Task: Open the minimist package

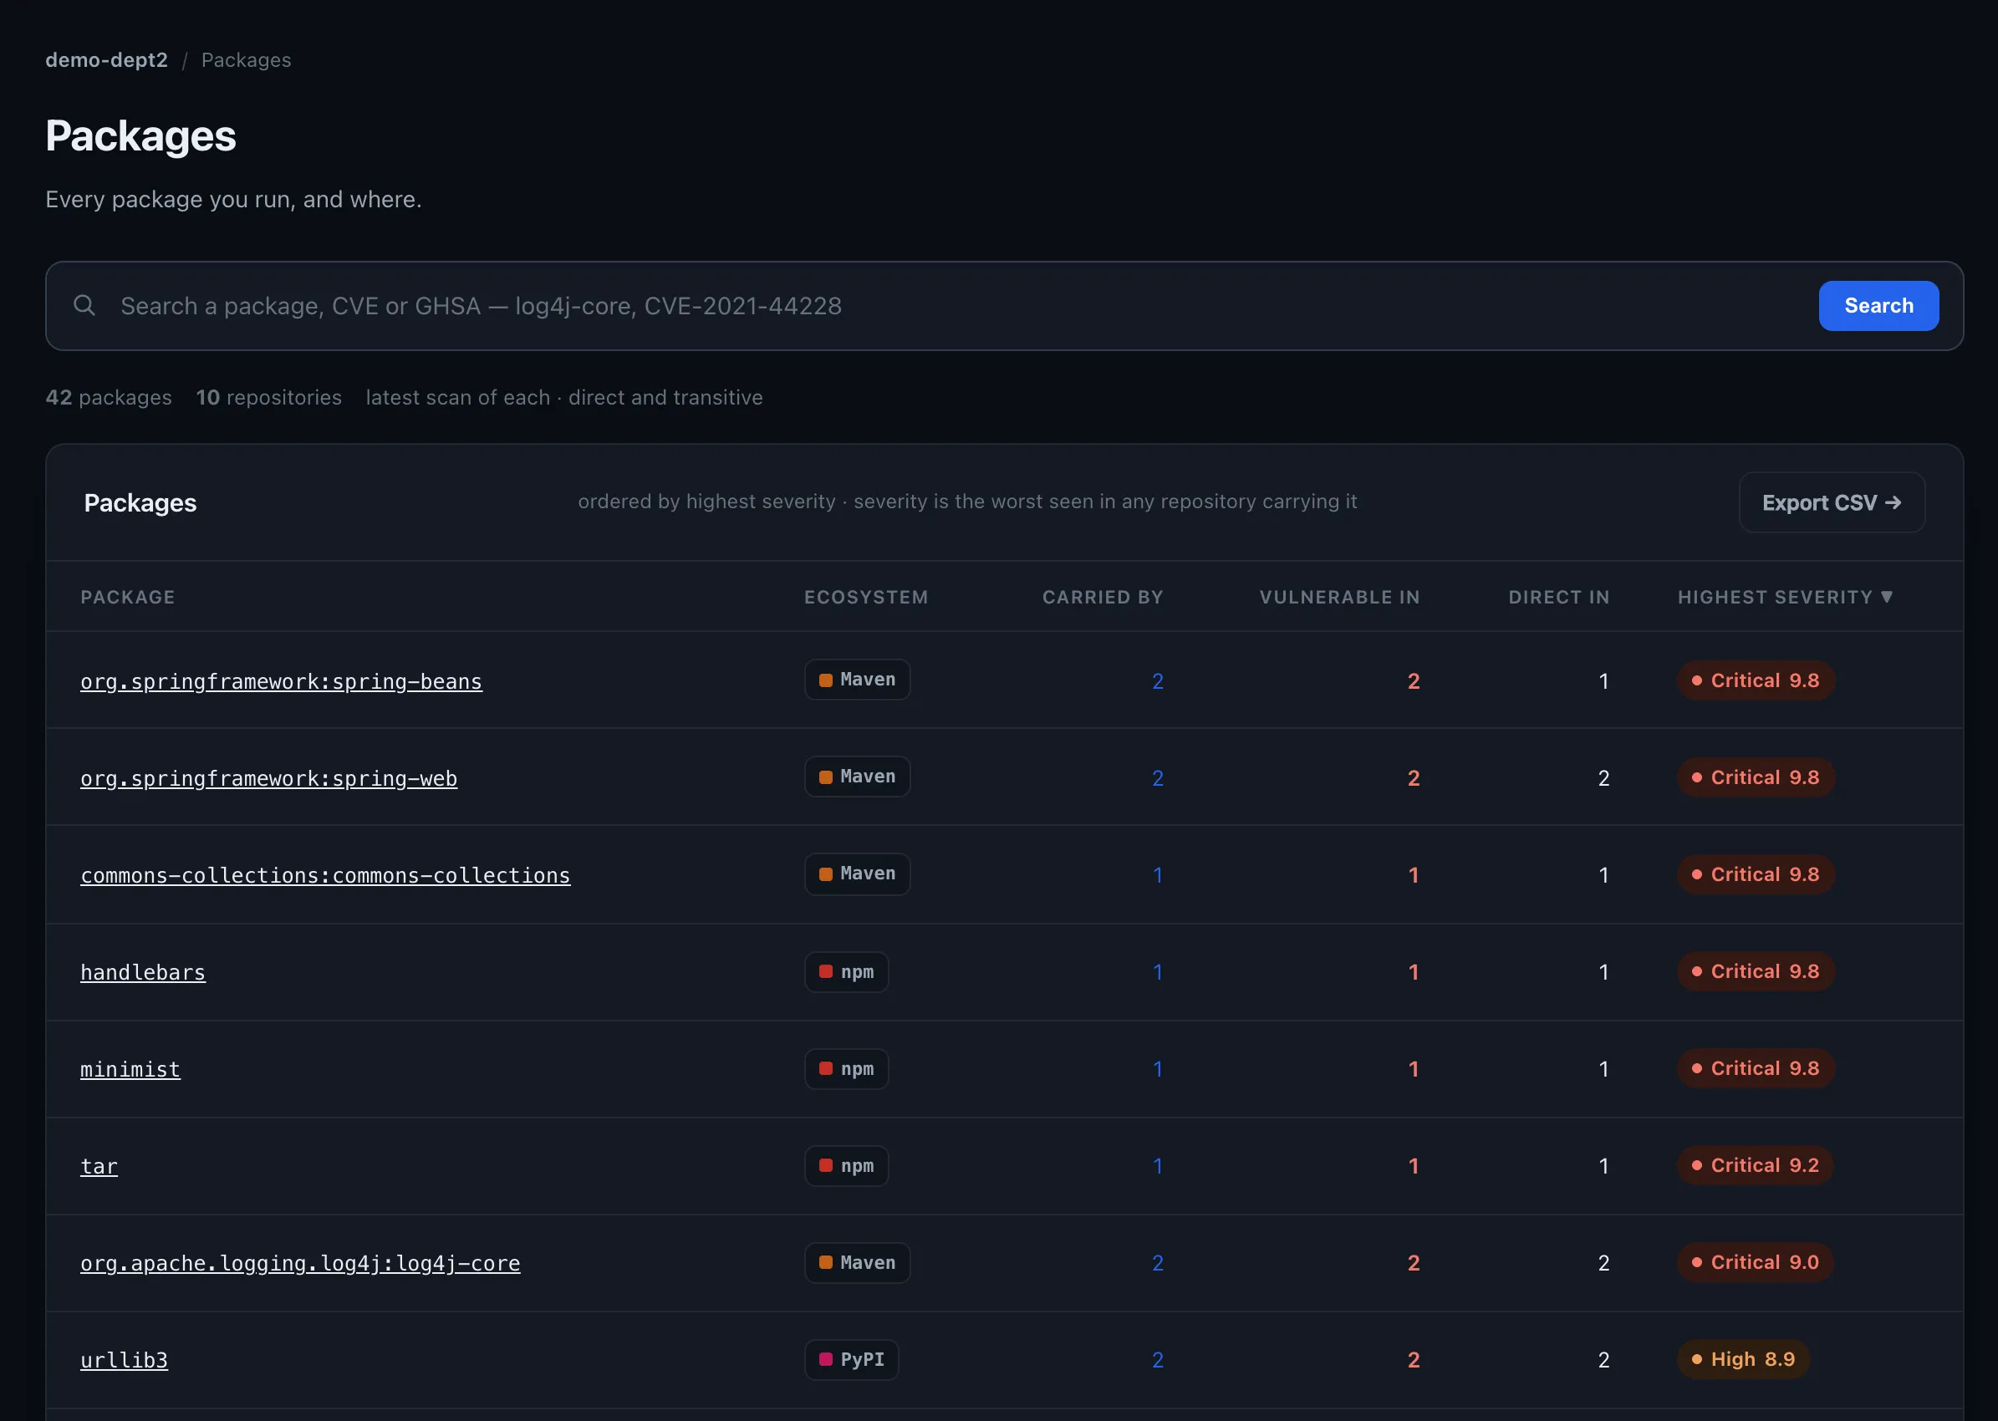Action: (x=130, y=1069)
